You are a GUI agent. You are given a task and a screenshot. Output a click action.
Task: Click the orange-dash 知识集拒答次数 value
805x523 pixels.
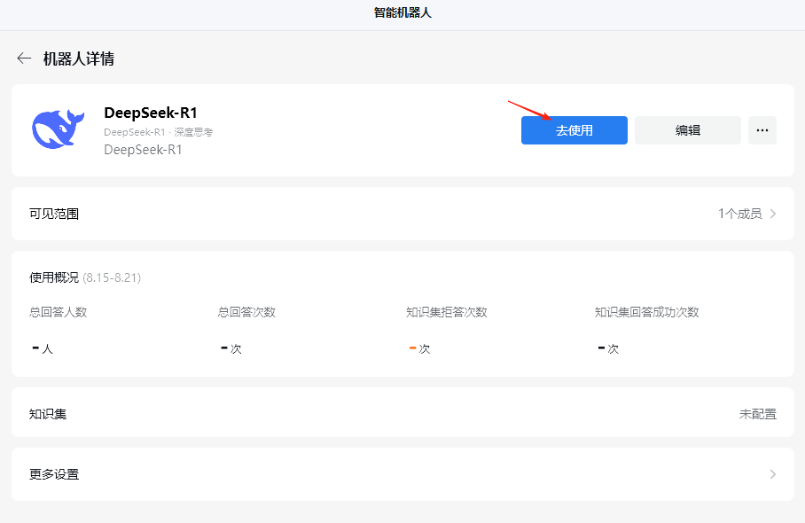coord(419,349)
